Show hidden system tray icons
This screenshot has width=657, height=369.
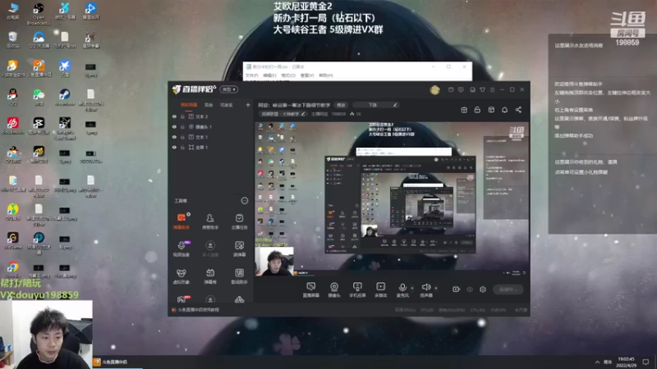click(597, 362)
